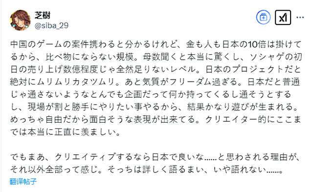Click the circular blue subscribe plus icon
Image resolution: width=313 pixels, height=192 pixels.
point(263,18)
